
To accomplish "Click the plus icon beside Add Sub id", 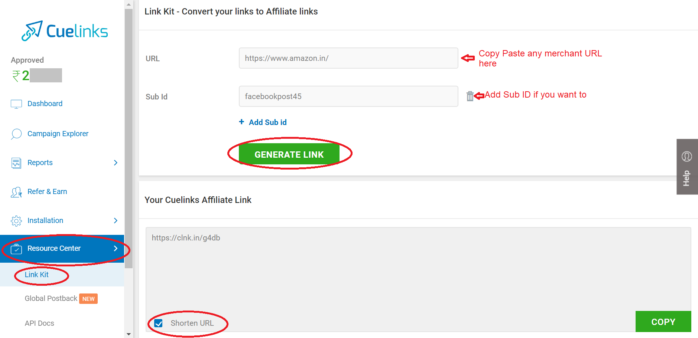I will 241,122.
